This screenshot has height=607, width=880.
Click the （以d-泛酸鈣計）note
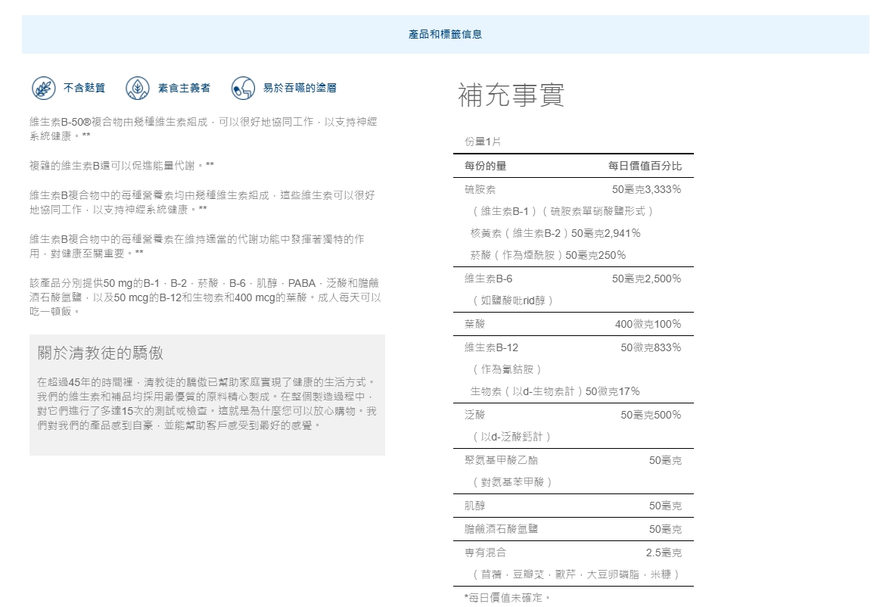[x=511, y=436]
